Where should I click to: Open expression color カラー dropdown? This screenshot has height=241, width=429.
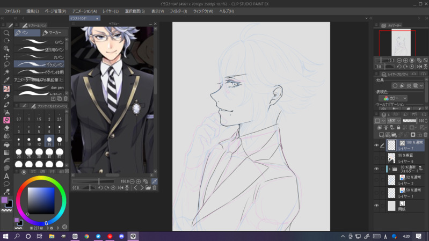click(x=394, y=98)
